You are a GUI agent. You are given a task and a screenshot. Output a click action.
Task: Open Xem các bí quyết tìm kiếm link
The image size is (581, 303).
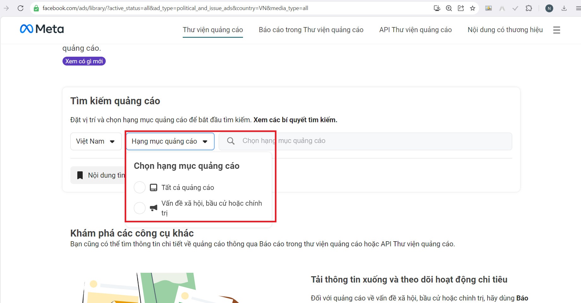295,120
